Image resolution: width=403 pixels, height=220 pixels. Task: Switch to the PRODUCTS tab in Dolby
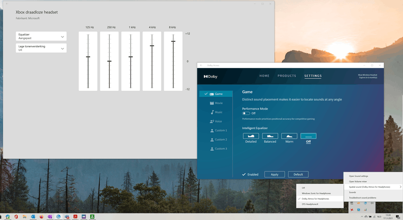[287, 76]
